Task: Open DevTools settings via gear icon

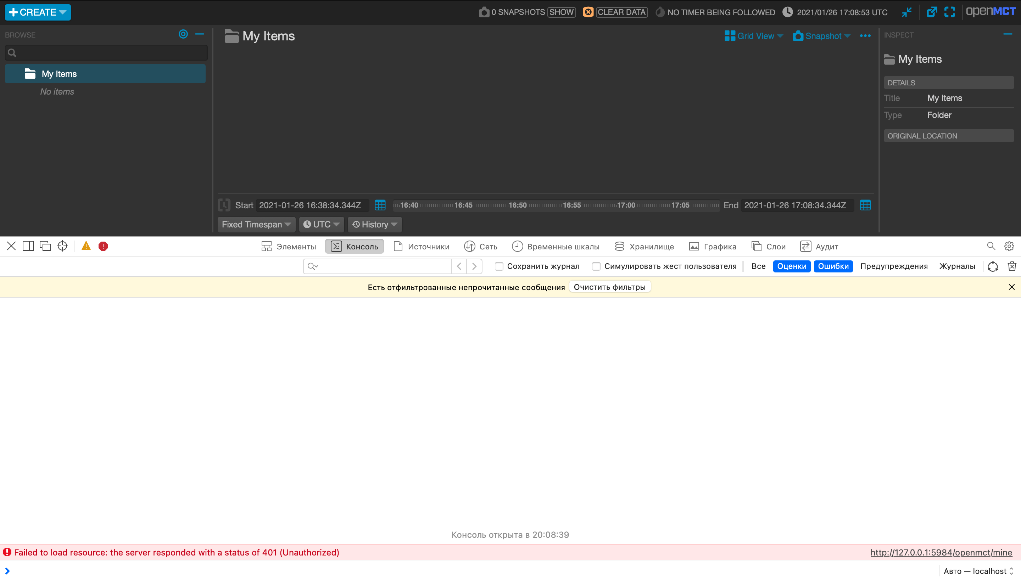Action: (1010, 246)
